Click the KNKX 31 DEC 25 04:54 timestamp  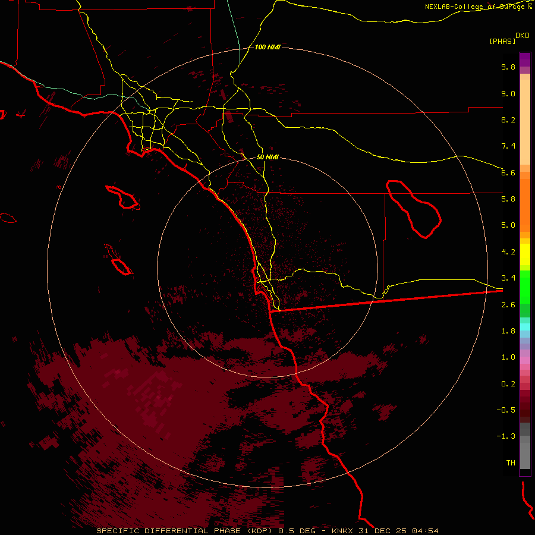tap(385, 531)
